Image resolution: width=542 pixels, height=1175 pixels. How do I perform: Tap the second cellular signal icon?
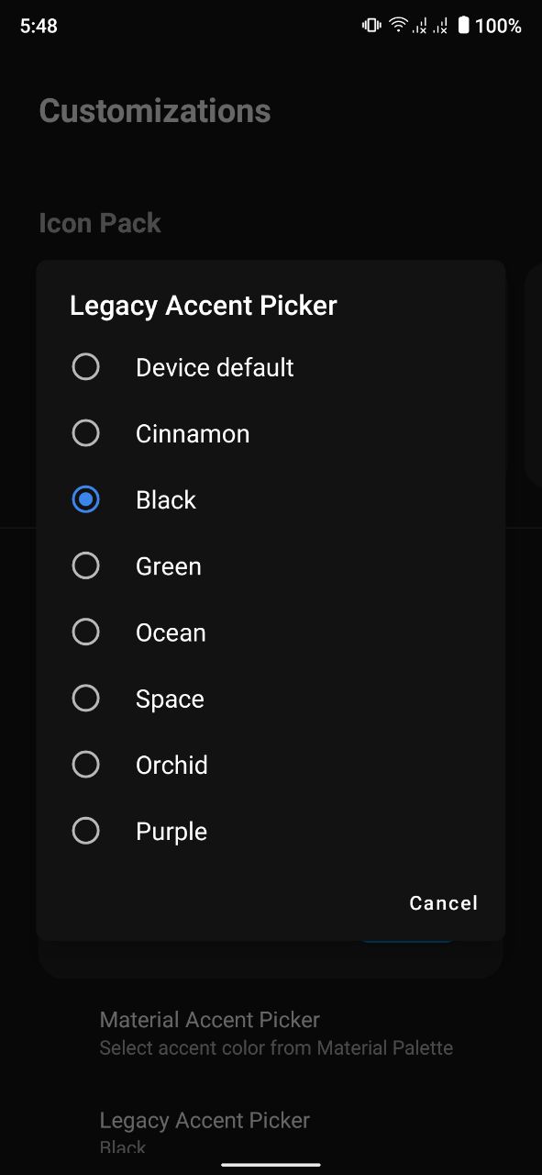point(440,26)
